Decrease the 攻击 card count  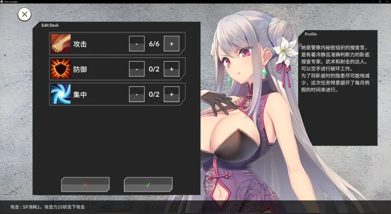pos(137,43)
